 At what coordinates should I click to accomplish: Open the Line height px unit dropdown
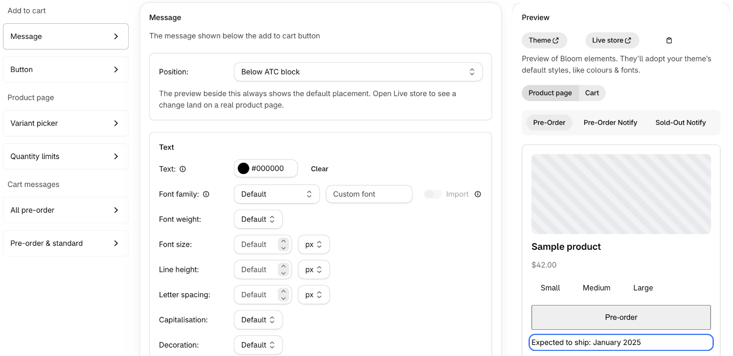[314, 270]
